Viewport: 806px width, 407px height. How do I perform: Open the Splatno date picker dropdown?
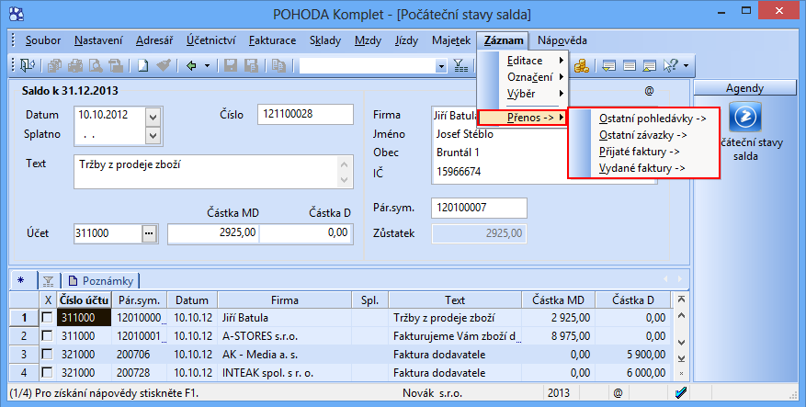(x=153, y=136)
